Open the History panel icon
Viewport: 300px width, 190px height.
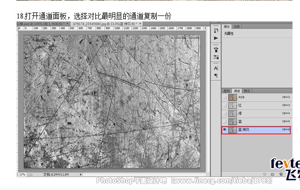click(216, 30)
